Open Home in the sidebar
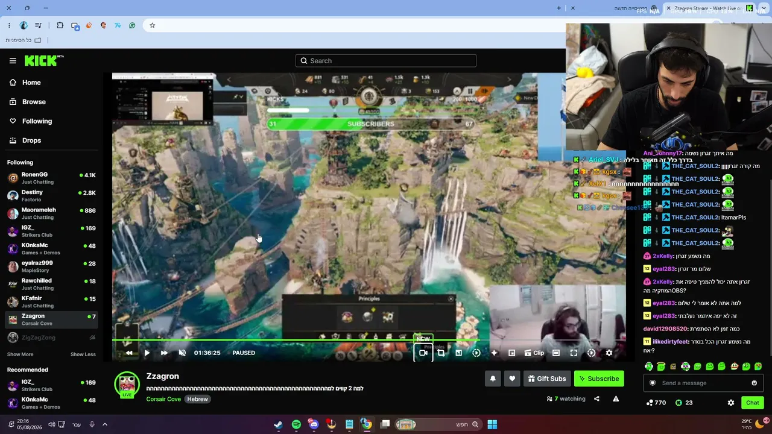Image resolution: width=772 pixels, height=434 pixels. click(x=31, y=83)
